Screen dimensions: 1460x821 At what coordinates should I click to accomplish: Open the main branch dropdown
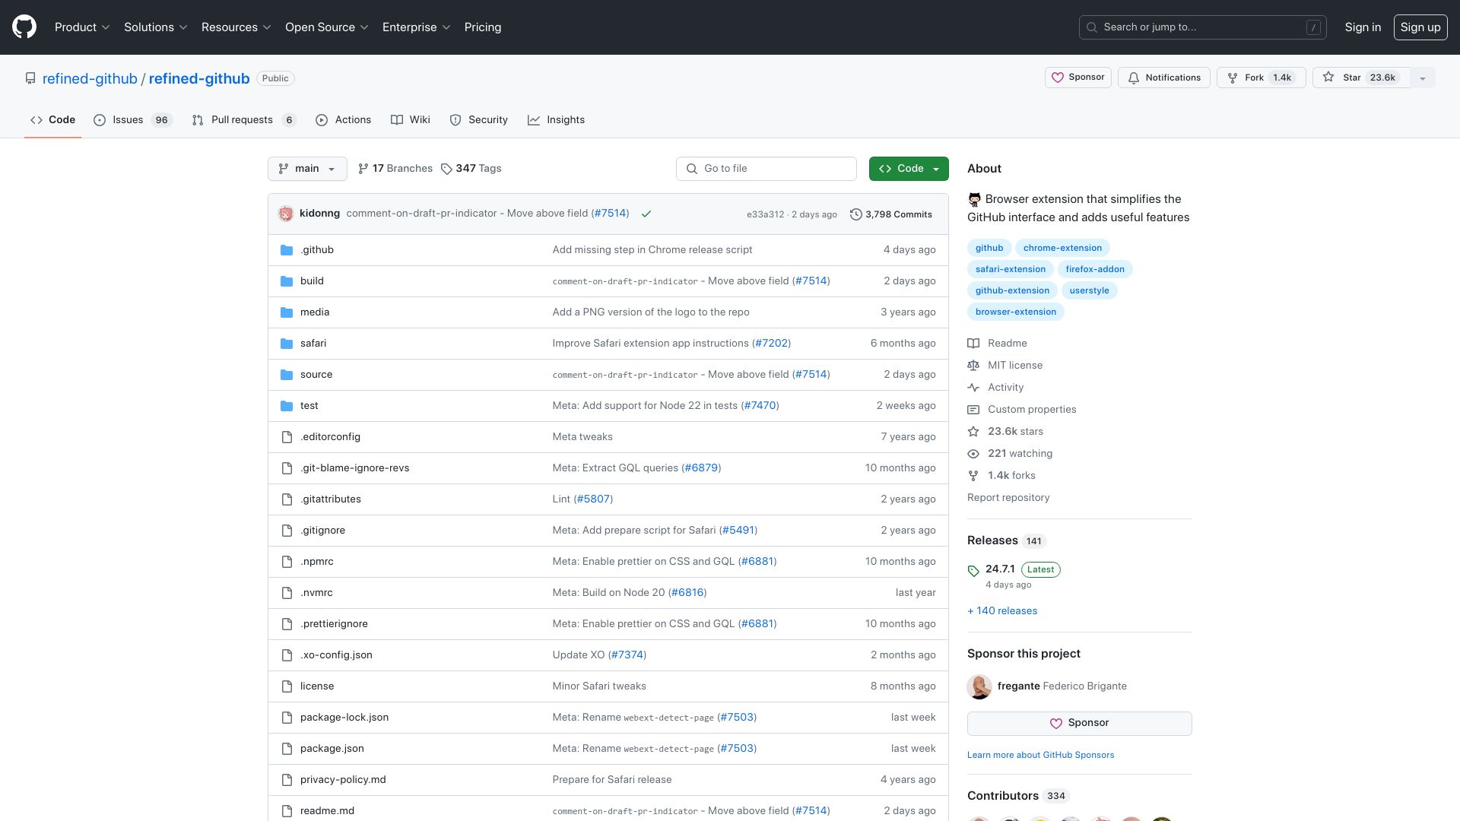(x=307, y=169)
